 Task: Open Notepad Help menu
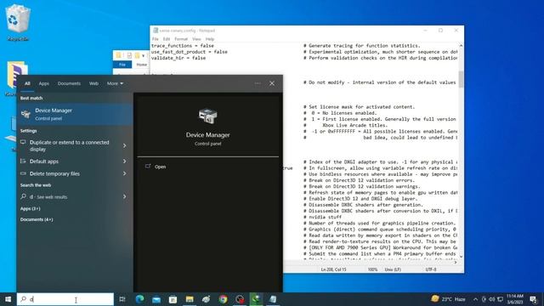point(210,39)
